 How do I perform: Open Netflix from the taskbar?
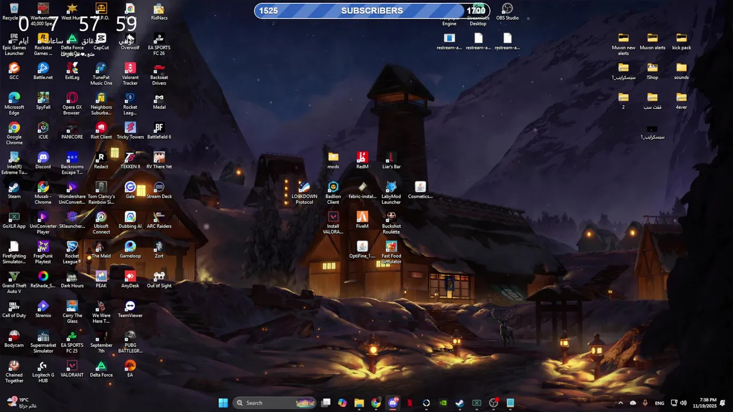pos(409,403)
